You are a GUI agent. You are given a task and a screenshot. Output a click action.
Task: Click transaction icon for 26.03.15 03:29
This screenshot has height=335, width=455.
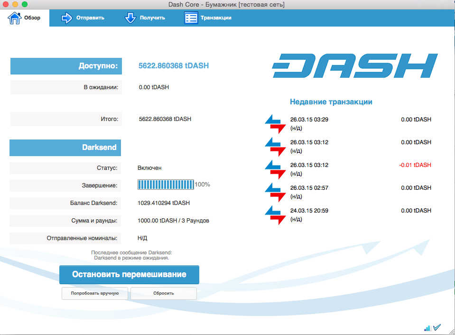(275, 124)
